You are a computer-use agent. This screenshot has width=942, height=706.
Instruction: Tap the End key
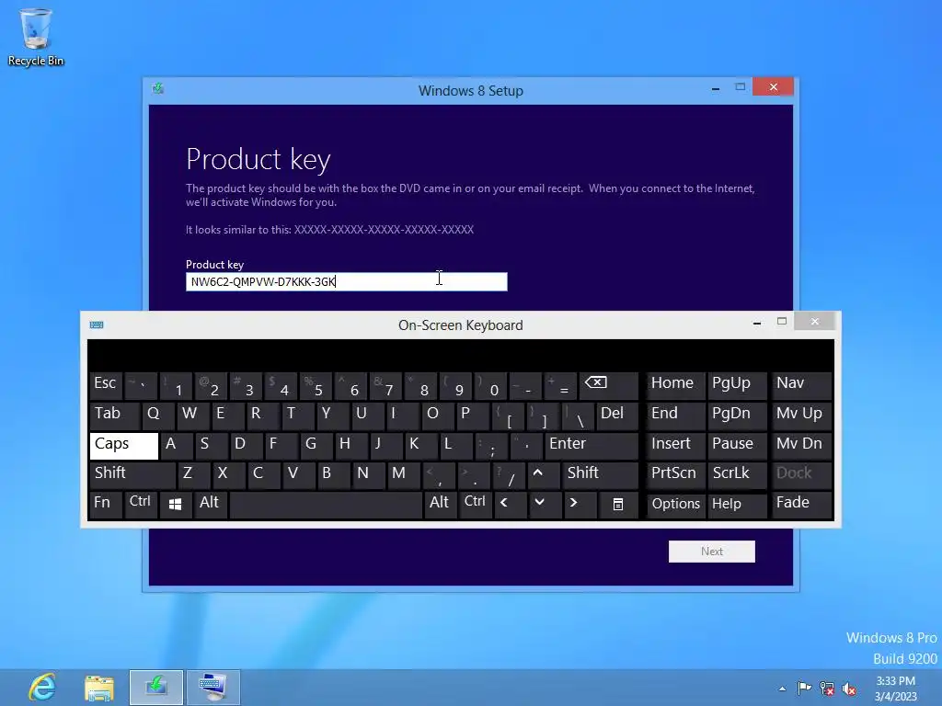pos(676,416)
